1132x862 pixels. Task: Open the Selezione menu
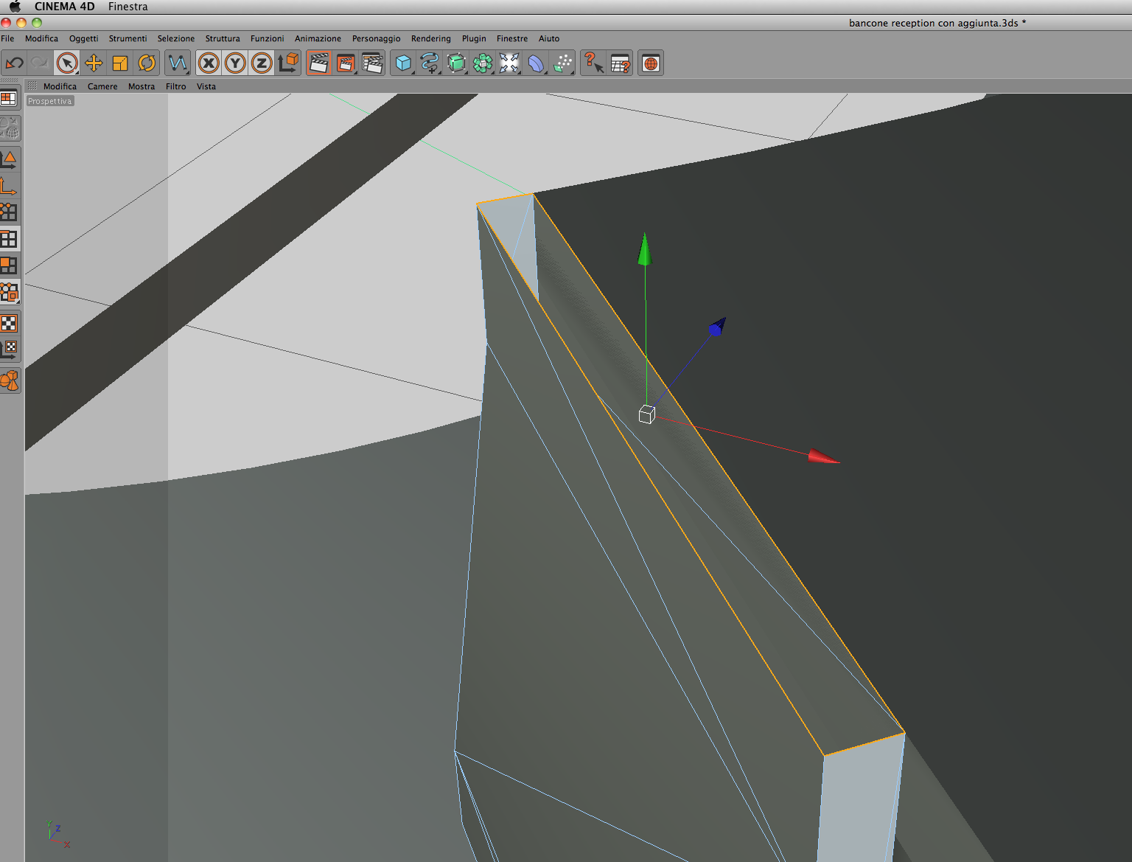[175, 38]
